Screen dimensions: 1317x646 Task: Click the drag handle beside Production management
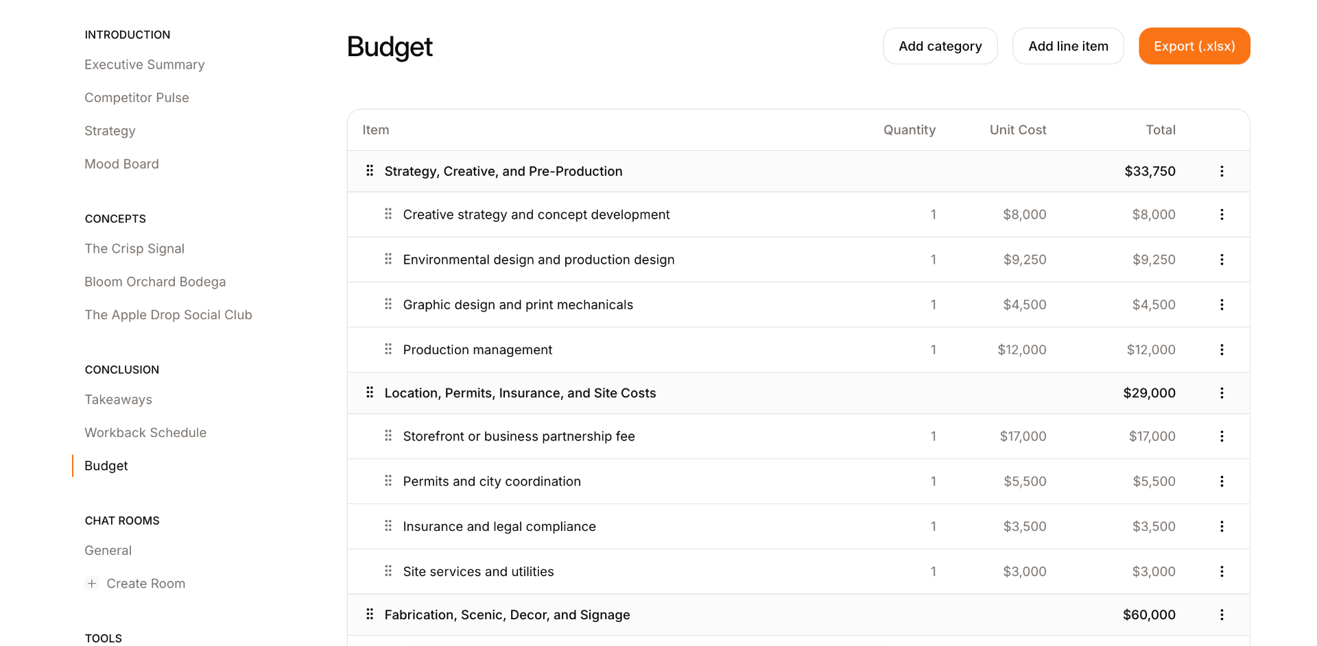coord(388,349)
